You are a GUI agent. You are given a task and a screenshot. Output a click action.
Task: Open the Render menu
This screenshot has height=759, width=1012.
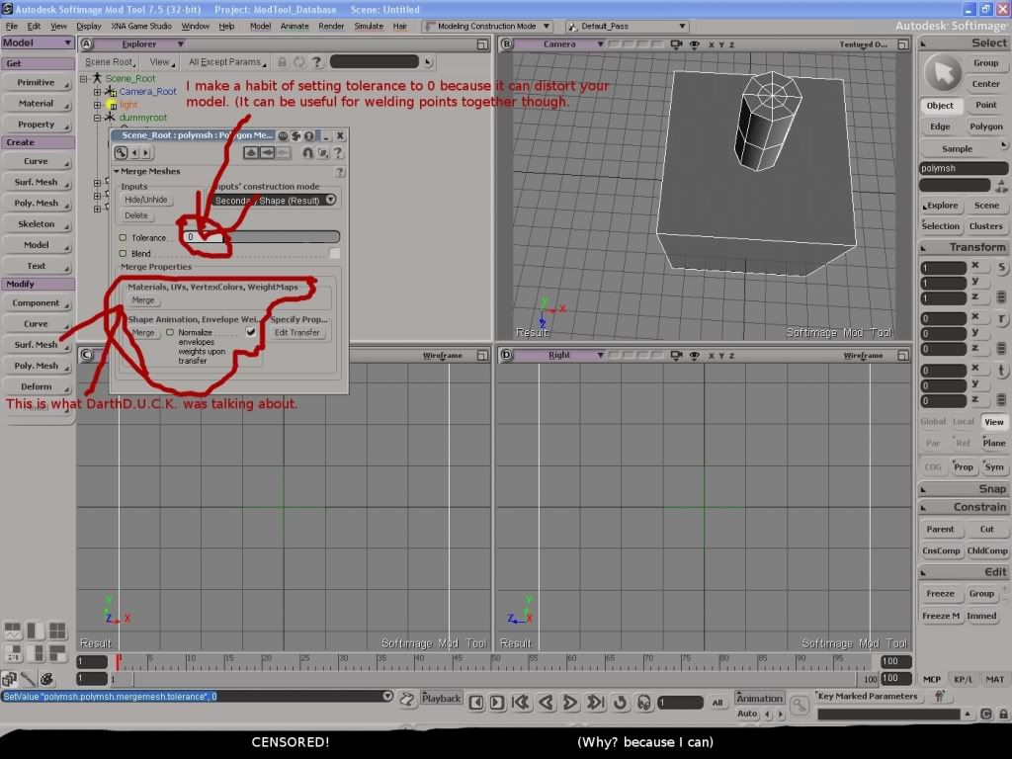point(331,27)
